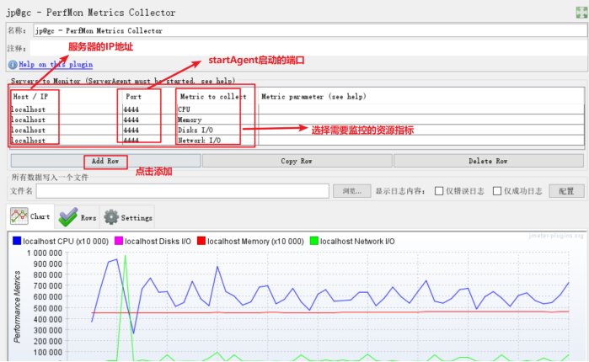Click the 4444 port cell in the Memory row
589x362 pixels.
[x=149, y=120]
